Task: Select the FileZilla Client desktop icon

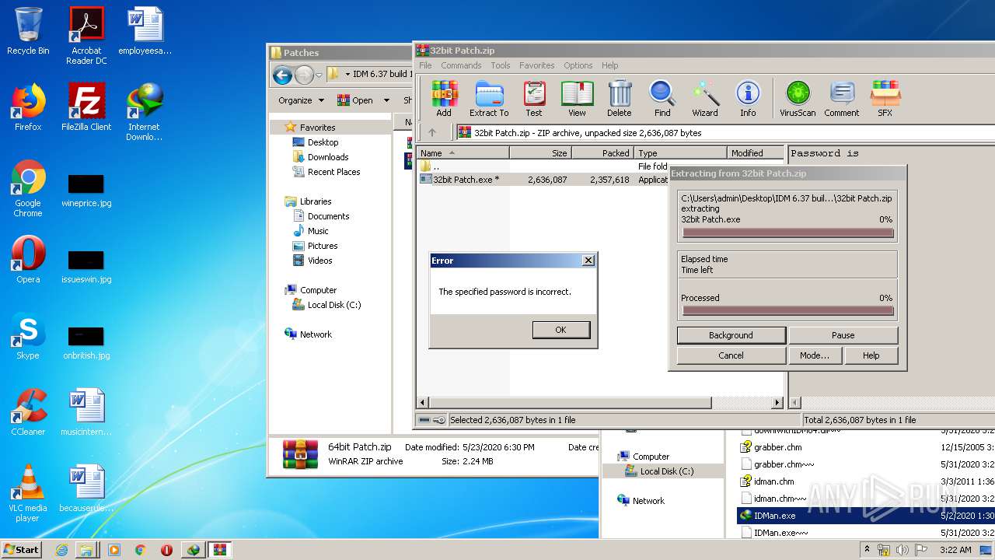Action: point(86,107)
